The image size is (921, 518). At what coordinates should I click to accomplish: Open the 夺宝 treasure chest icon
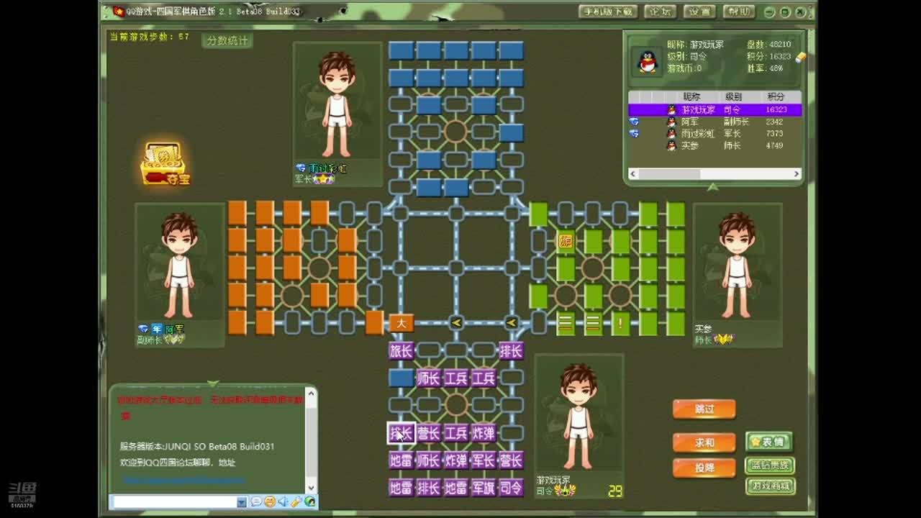[x=165, y=164]
